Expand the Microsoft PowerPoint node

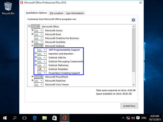(32, 76)
